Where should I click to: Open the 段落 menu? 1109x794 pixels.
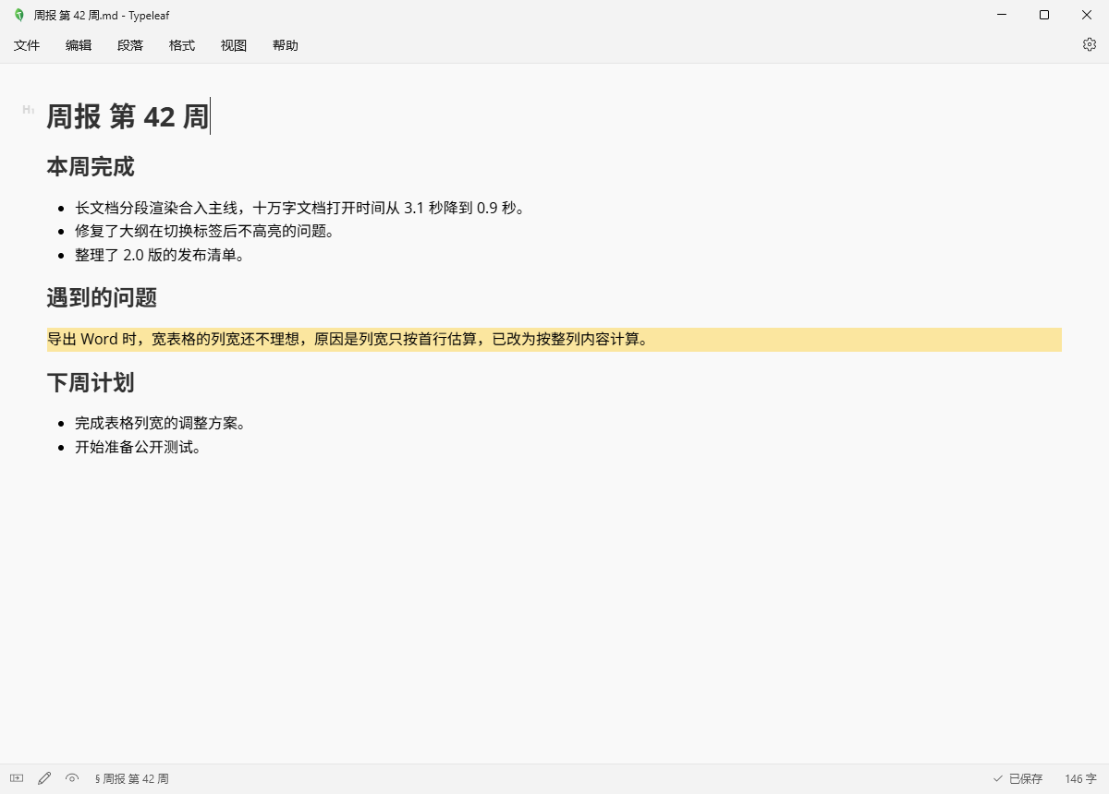pyautogui.click(x=130, y=45)
